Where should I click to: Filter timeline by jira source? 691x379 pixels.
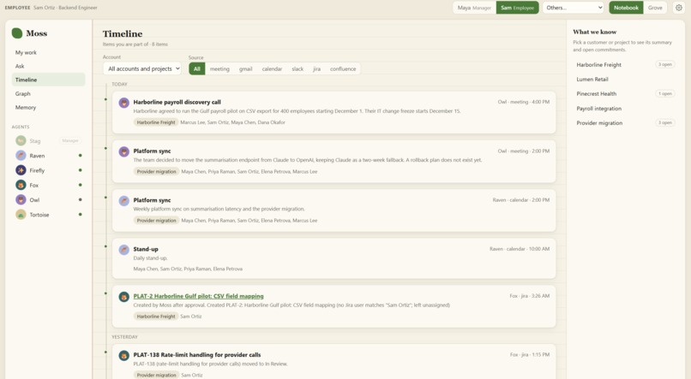point(317,68)
